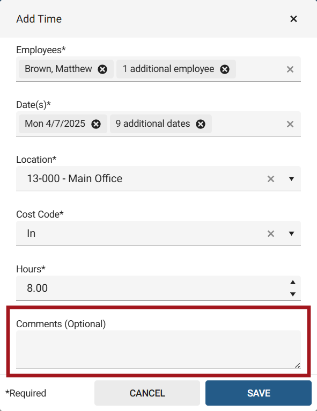The image size is (317, 411).
Task: Clear the Cost Code selection
Action: pyautogui.click(x=271, y=234)
